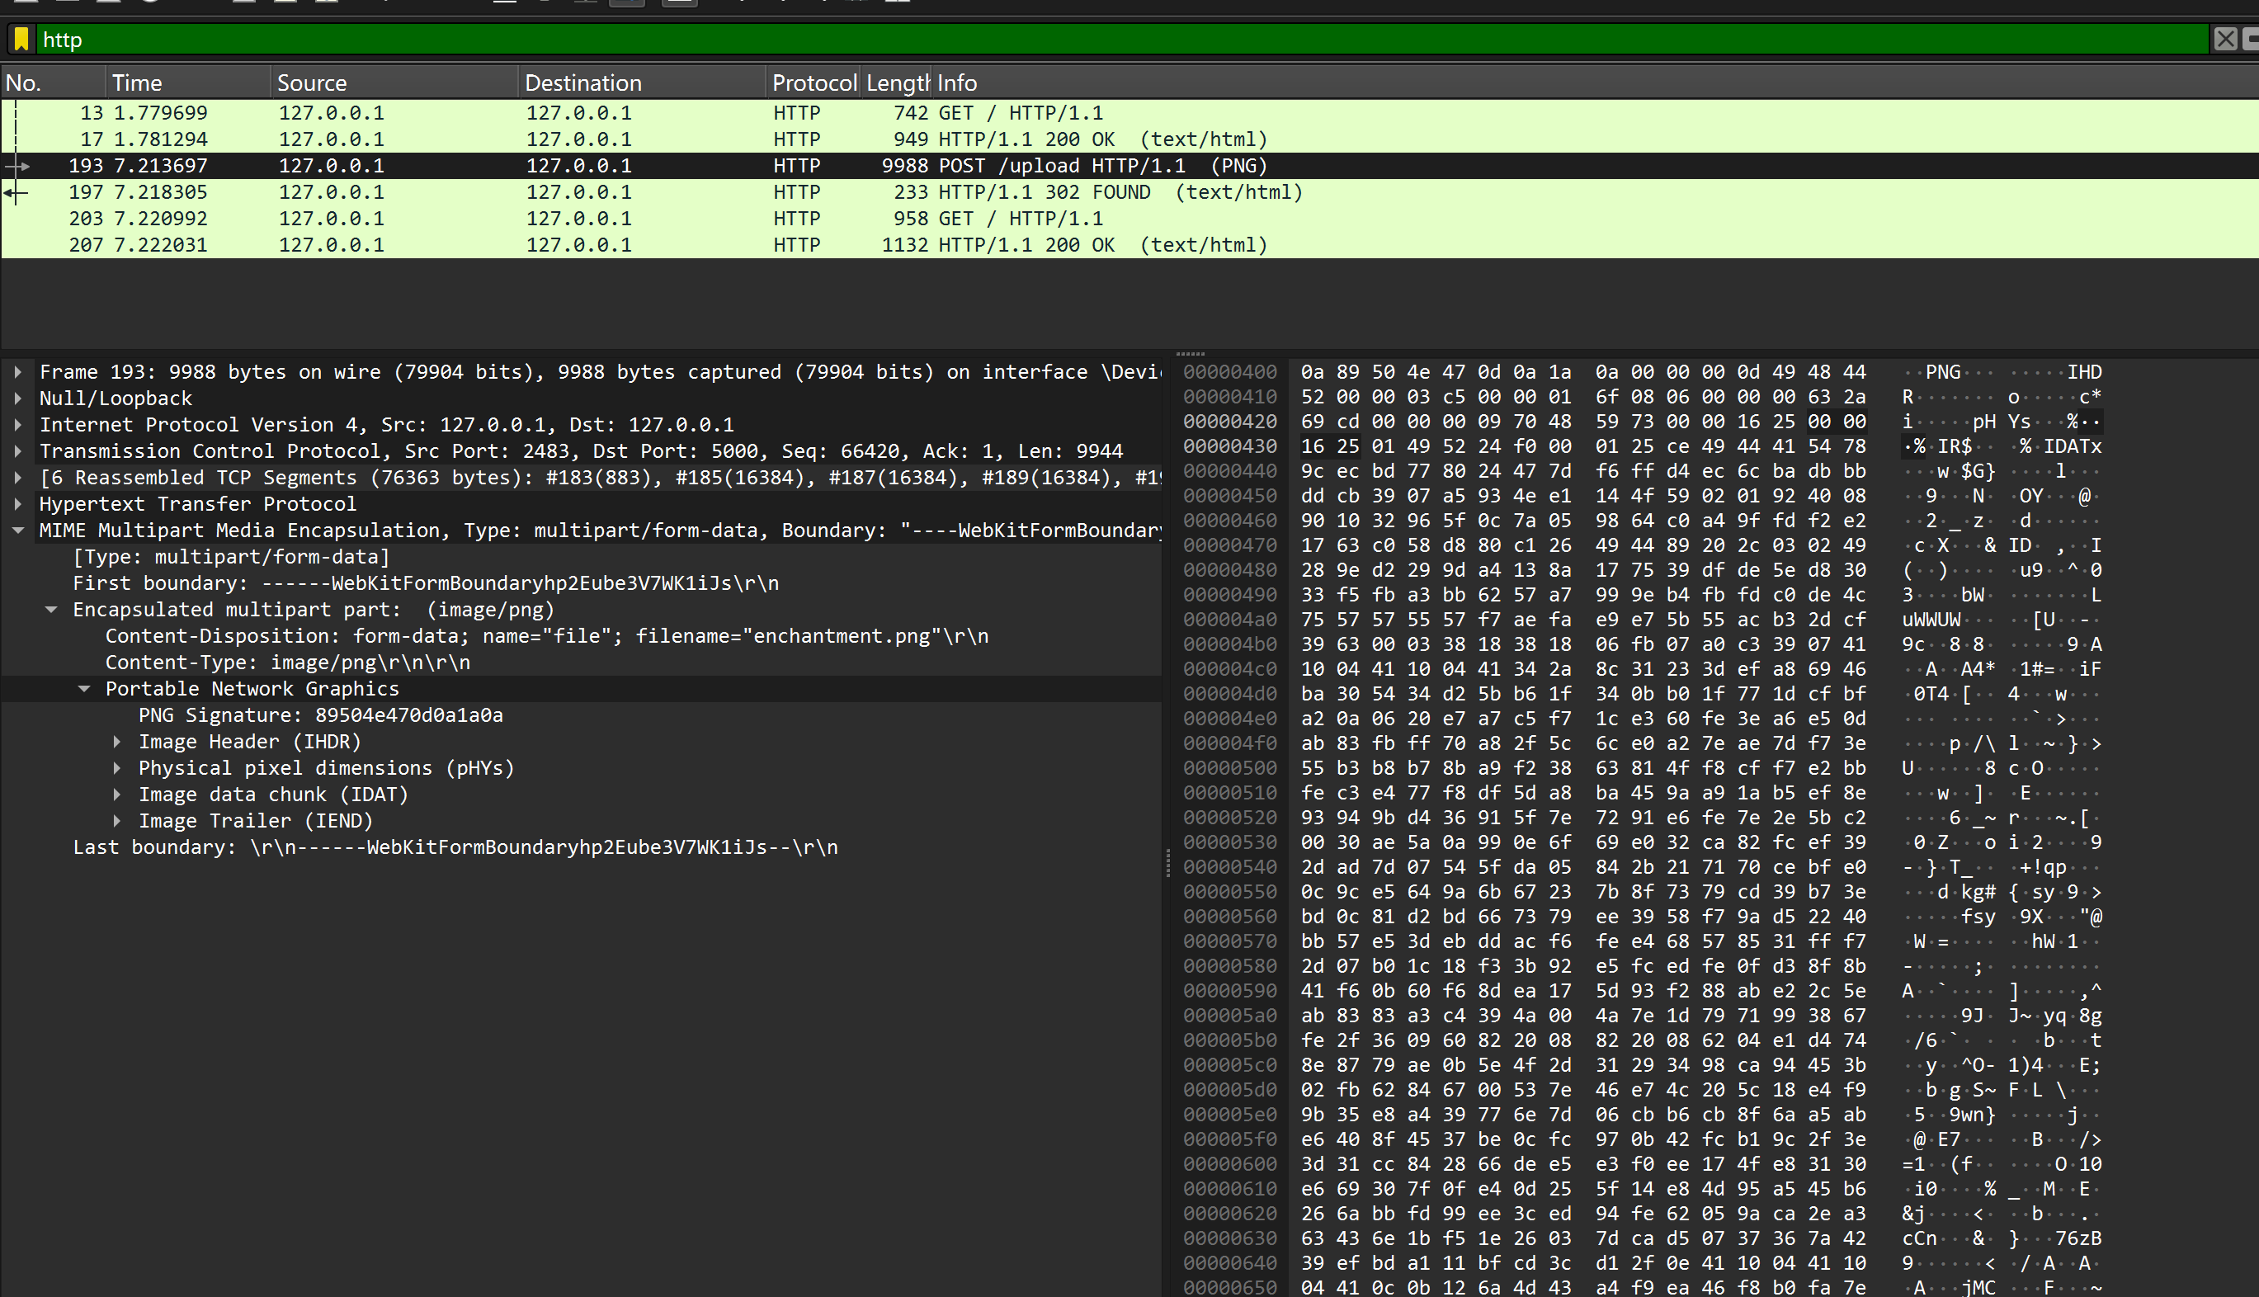2259x1297 pixels.
Task: Collapse the MIME Multipart Media Encapsulation tree
Action: 18,531
